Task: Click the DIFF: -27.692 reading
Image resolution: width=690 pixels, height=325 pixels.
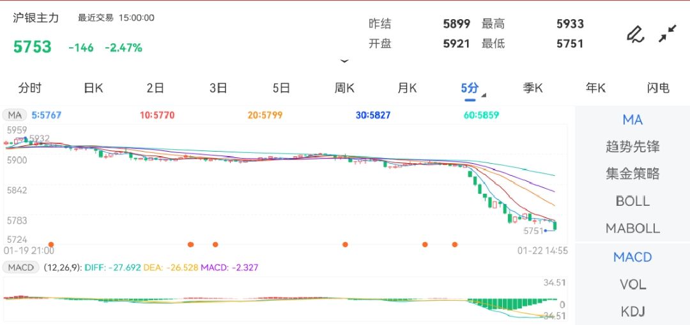Action: [x=112, y=267]
